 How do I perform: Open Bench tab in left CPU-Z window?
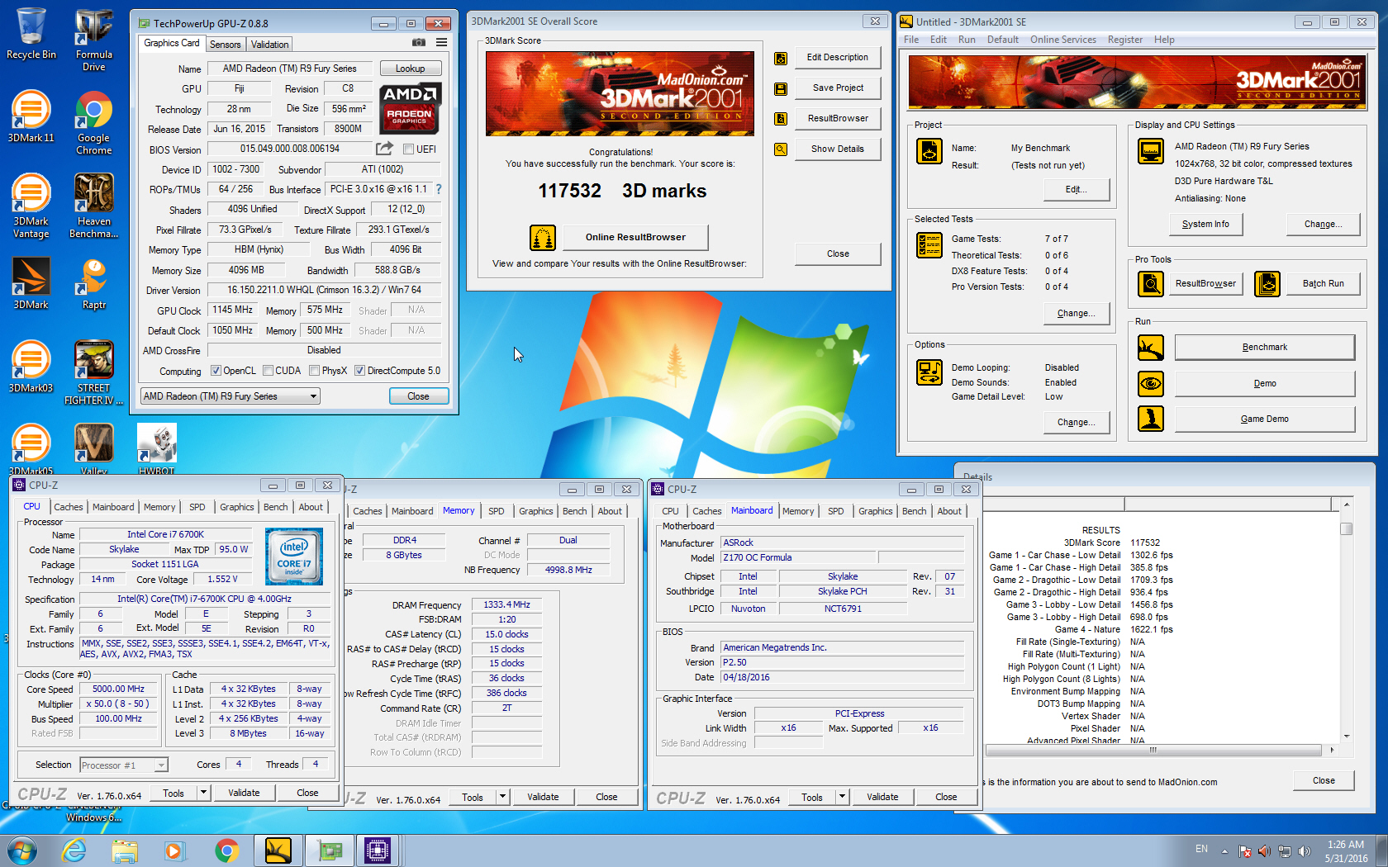pyautogui.click(x=276, y=507)
